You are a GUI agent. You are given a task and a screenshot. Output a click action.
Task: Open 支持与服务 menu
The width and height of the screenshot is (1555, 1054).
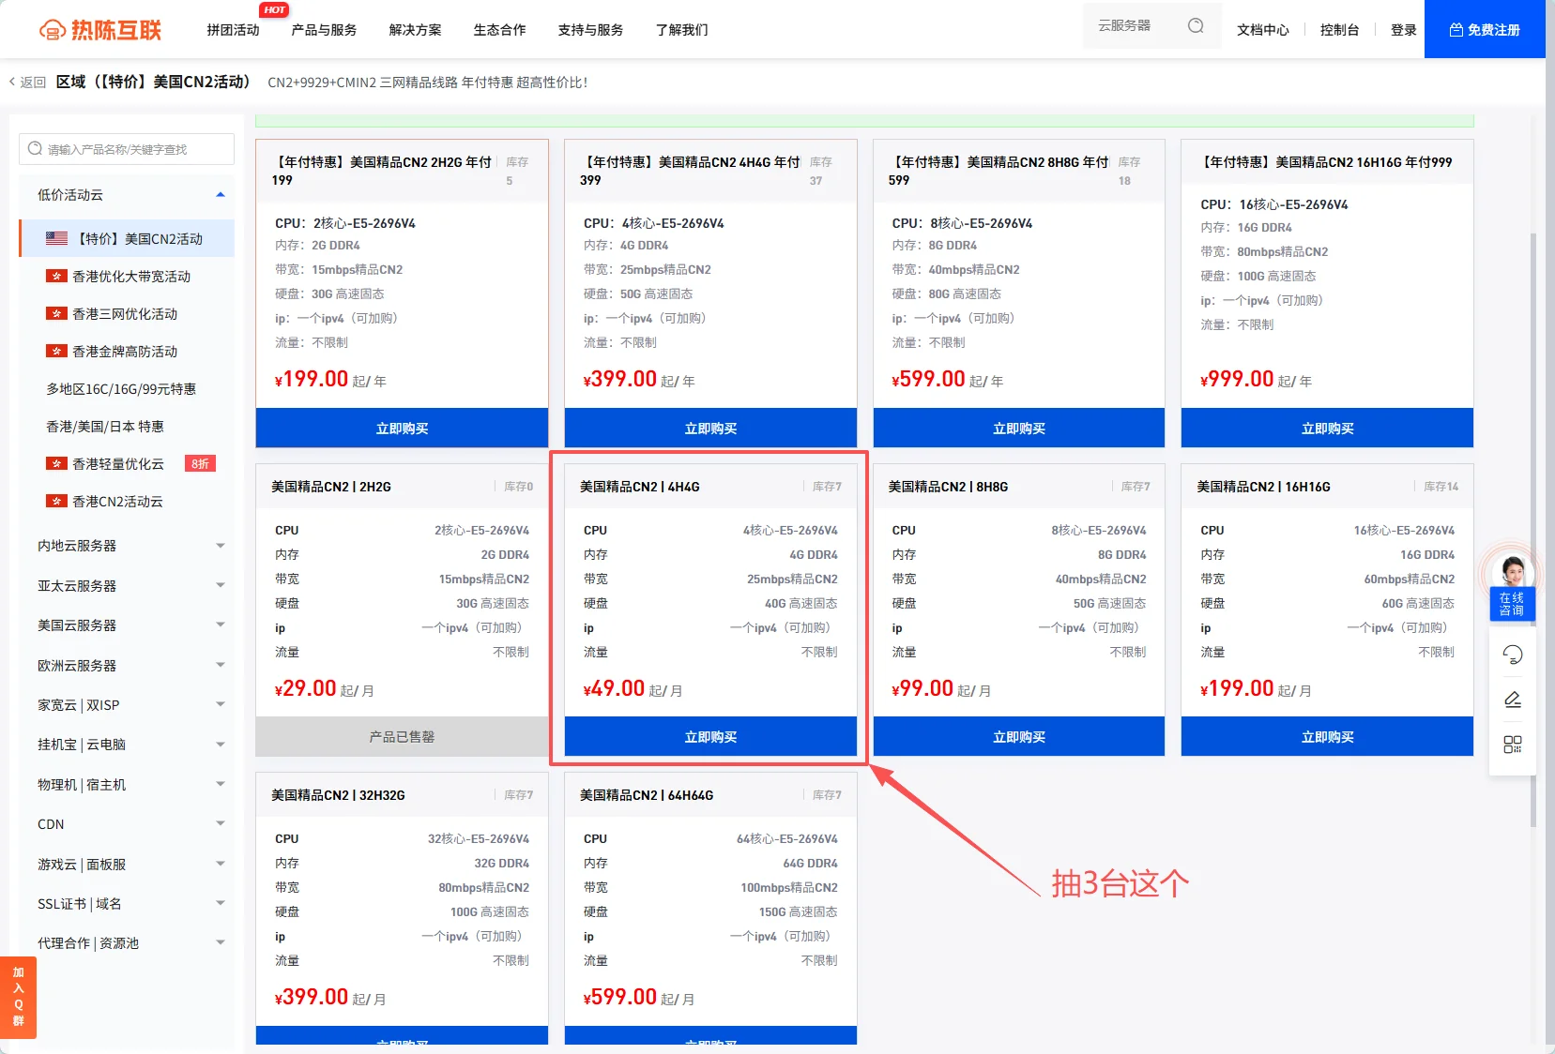click(x=590, y=30)
